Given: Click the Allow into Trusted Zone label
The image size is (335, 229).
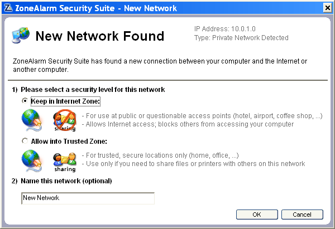Looking at the screenshot, I should [69, 142].
